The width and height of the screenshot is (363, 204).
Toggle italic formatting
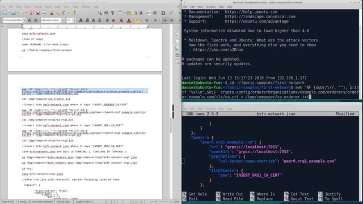click(x=87, y=20)
